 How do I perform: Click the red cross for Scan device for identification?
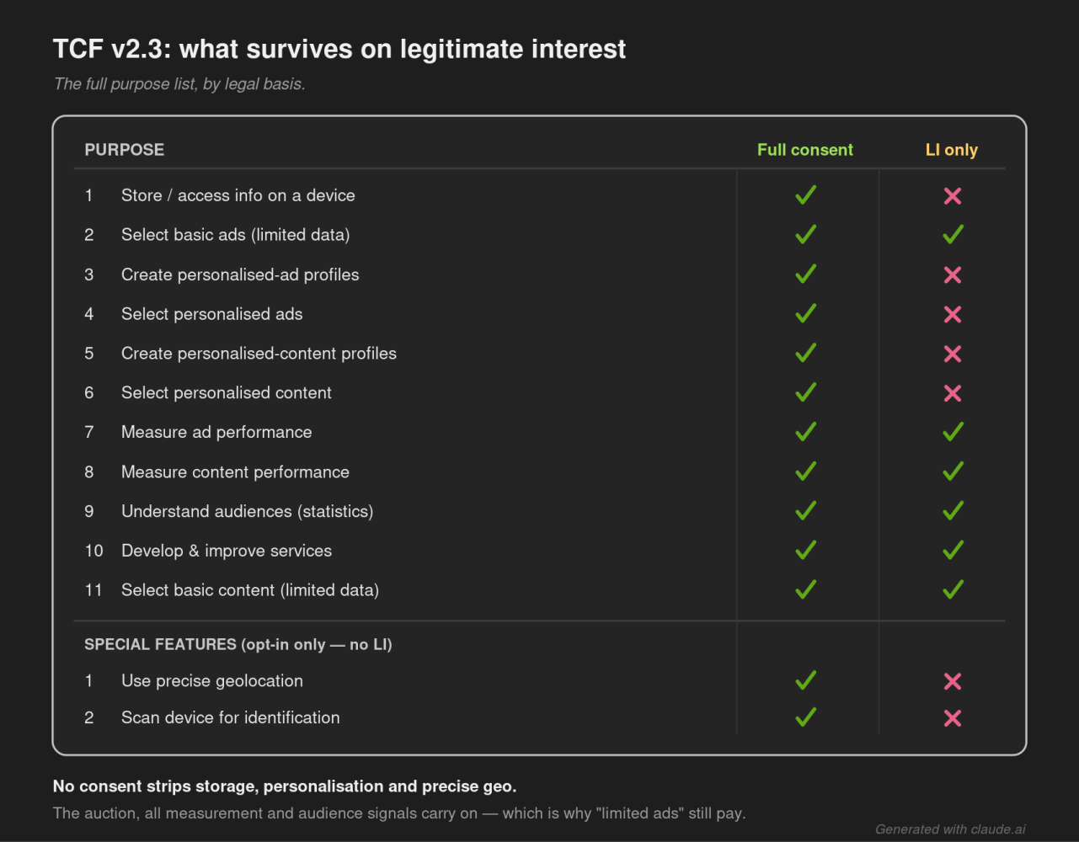[953, 718]
